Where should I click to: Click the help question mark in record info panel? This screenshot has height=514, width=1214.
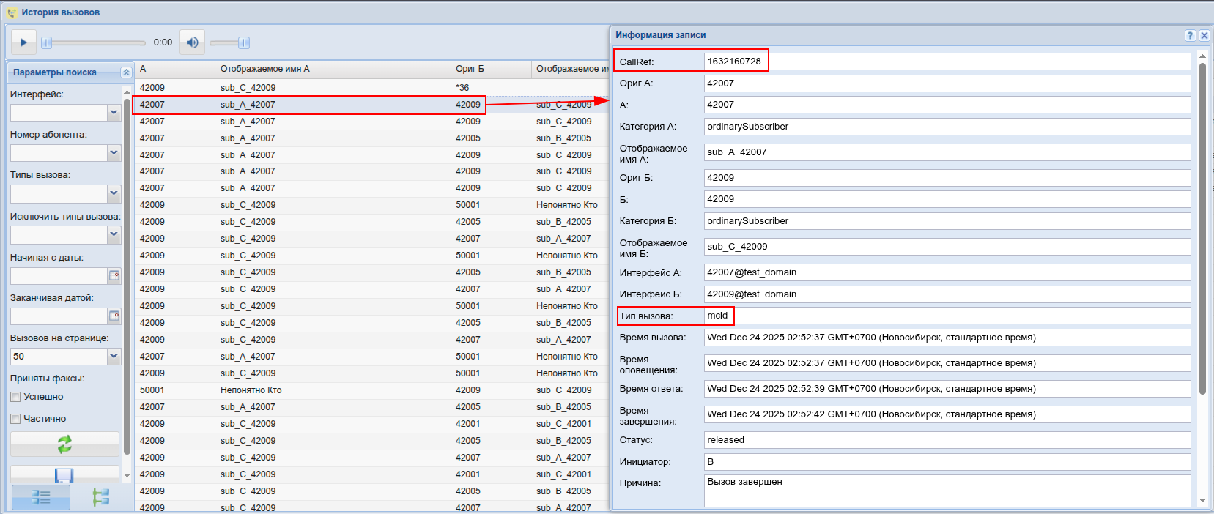pyautogui.click(x=1190, y=35)
